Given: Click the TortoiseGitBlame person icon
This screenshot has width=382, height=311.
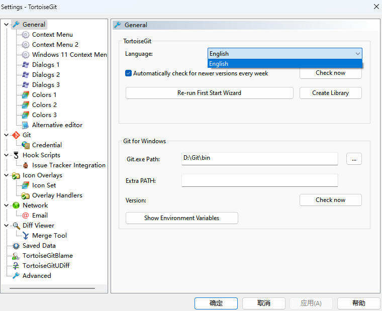Looking at the screenshot, I should tap(16, 256).
